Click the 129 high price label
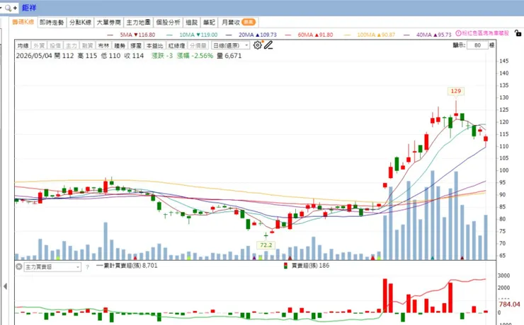The image size is (524, 325). [456, 91]
